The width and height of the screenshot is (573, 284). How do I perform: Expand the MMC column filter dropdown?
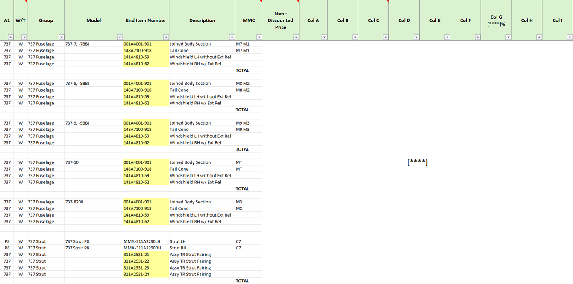pos(259,37)
